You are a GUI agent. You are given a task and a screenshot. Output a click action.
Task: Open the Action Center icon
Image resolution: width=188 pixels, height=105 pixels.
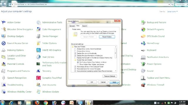(4, 22)
